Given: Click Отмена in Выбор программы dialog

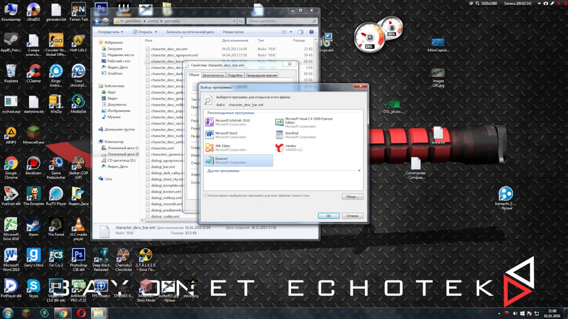Looking at the screenshot, I should (352, 216).
